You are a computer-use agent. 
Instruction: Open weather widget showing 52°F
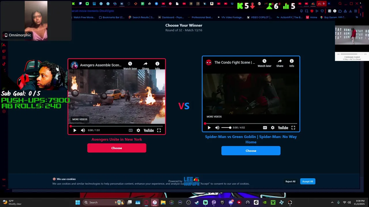[12, 202]
